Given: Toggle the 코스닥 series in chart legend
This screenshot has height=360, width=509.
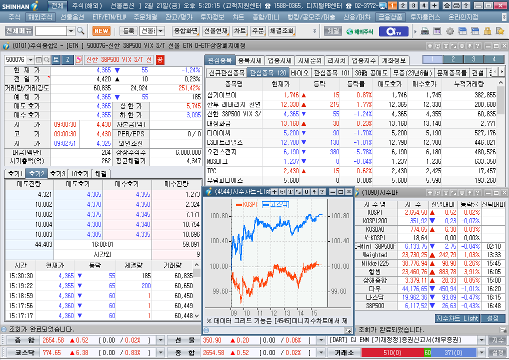Looking at the screenshot, I should (275, 204).
